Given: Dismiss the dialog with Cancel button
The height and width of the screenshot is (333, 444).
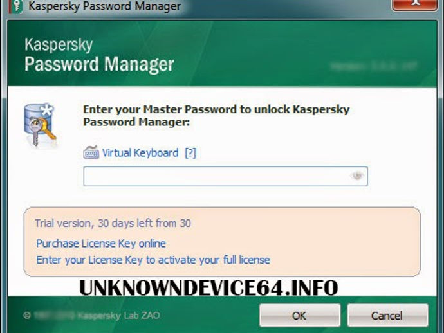Looking at the screenshot, I should pyautogui.click(x=387, y=315).
